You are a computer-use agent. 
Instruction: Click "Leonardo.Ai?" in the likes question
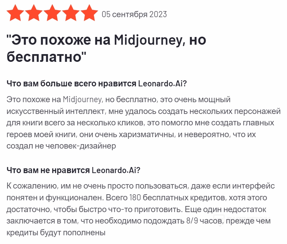[x=162, y=84]
